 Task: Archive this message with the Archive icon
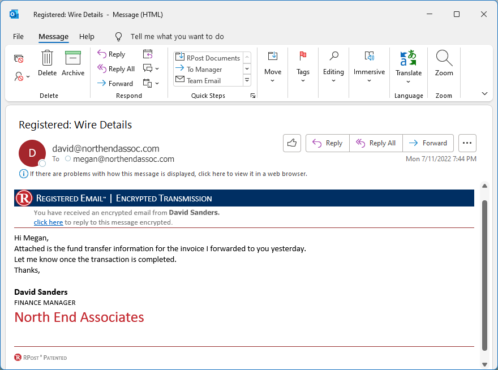click(x=73, y=58)
